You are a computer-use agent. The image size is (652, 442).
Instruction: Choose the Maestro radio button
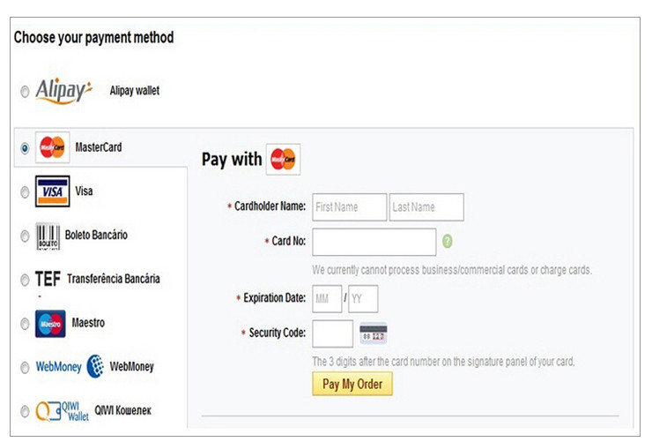click(x=25, y=325)
